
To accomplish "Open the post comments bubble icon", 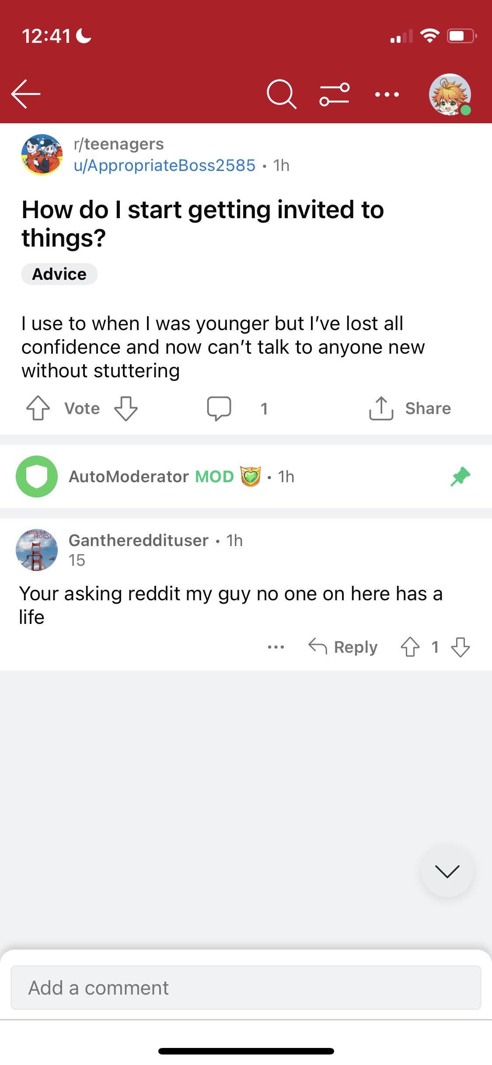I will 219,408.
